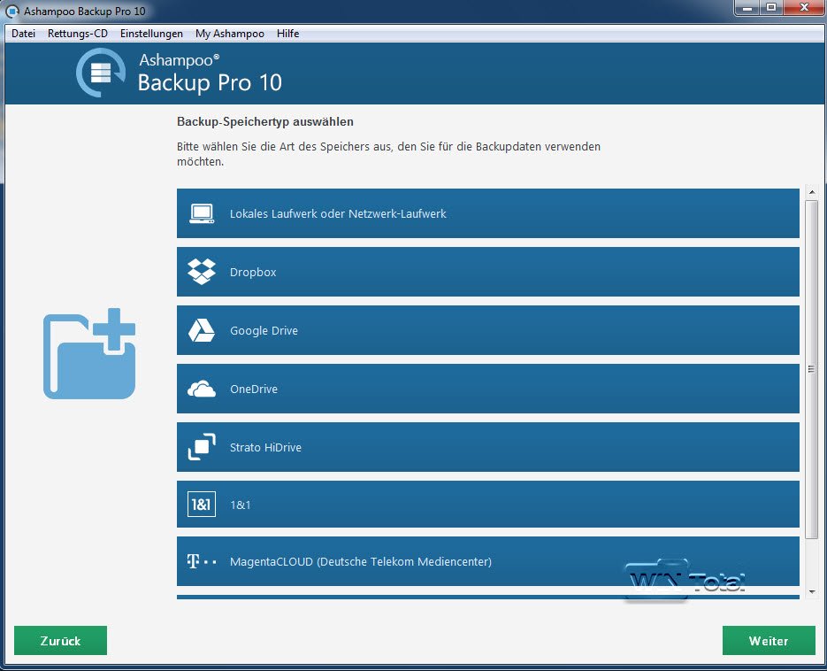Minimize the Ashampoo Backup Pro window
This screenshot has width=827, height=671.
[x=747, y=8]
